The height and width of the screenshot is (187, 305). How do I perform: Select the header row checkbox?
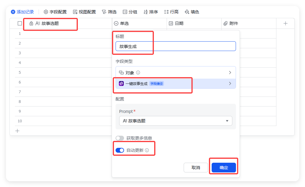click(x=20, y=23)
